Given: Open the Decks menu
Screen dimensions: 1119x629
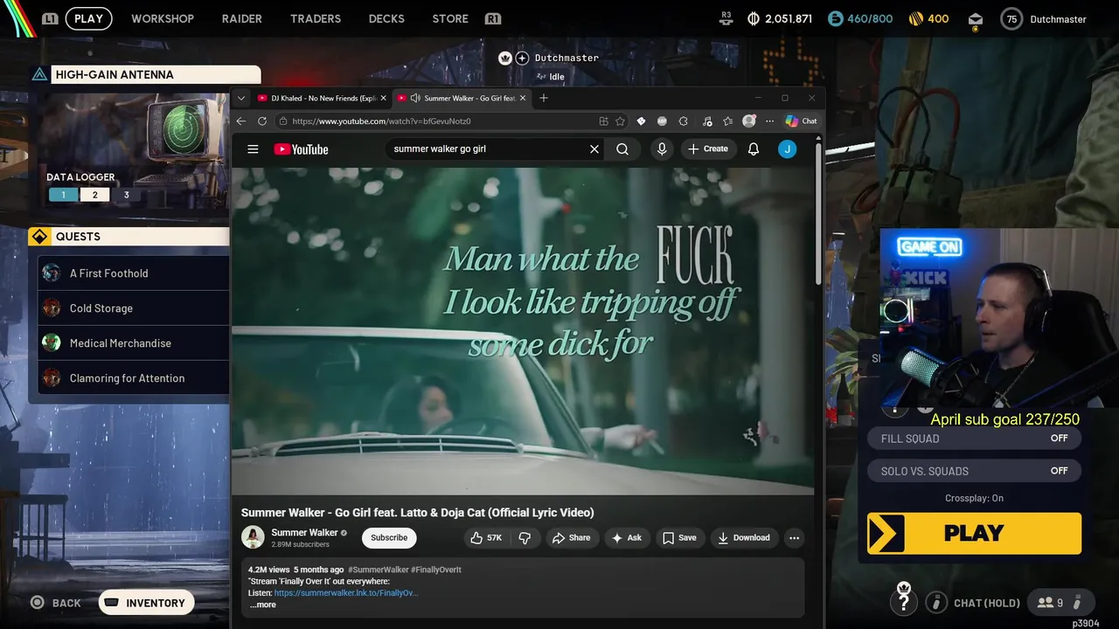Looking at the screenshot, I should tap(386, 18).
